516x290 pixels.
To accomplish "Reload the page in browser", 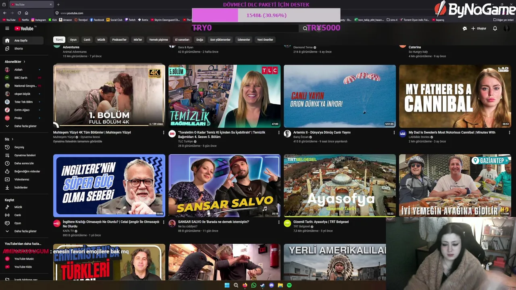I will tap(19, 13).
